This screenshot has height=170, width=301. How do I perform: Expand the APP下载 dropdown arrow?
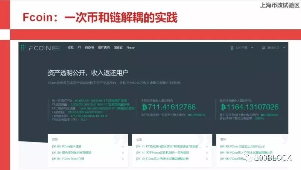(x=252, y=48)
